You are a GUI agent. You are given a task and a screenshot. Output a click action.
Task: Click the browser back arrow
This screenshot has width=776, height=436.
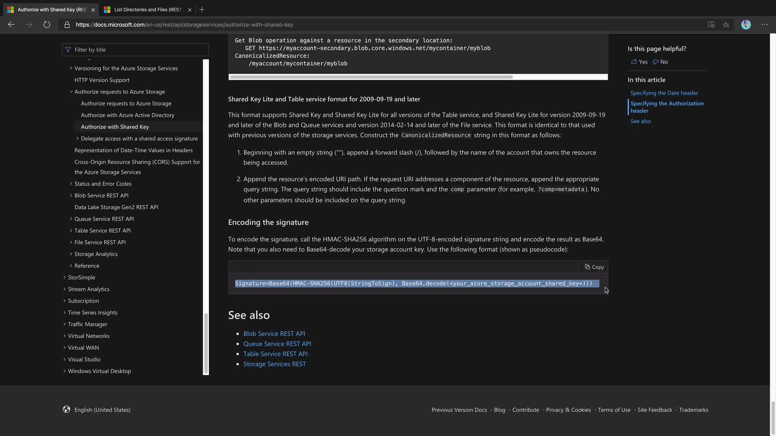11,25
